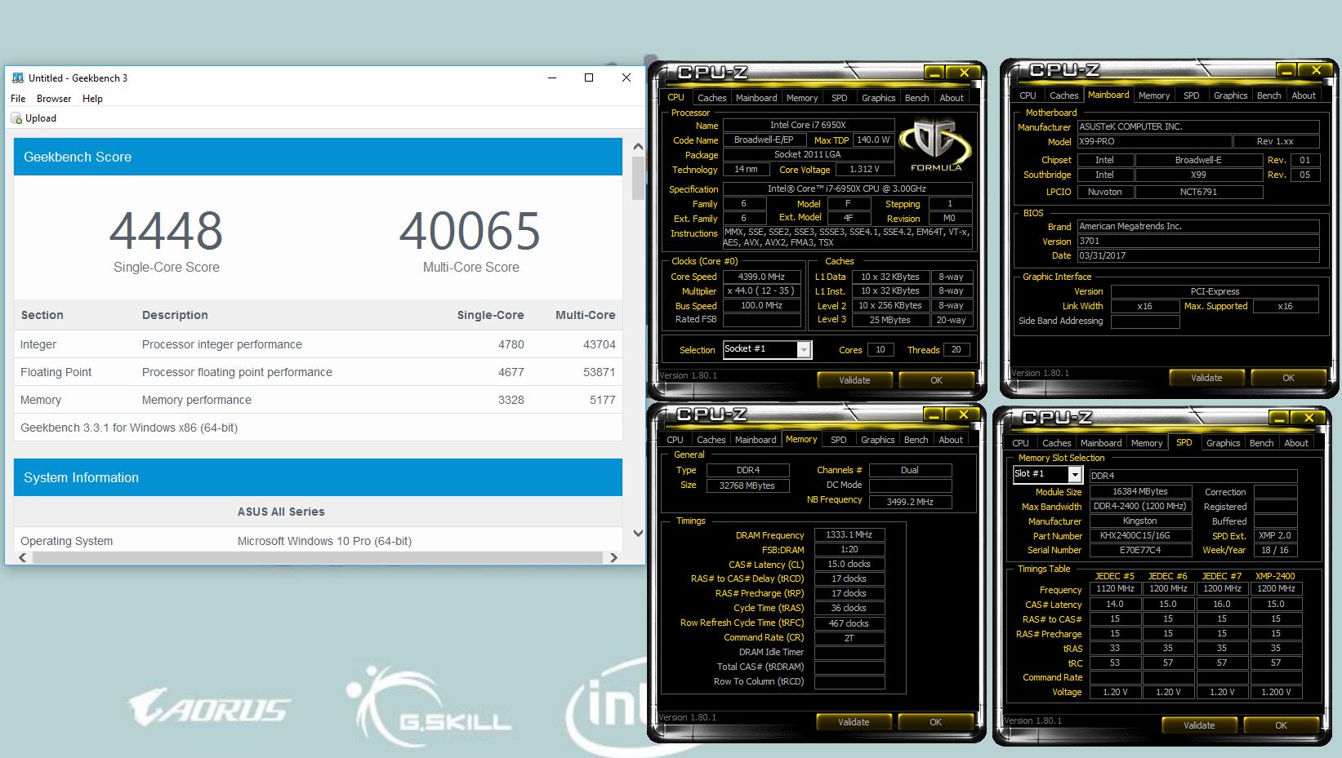Click the System Information section header
Viewport: 1342px width, 758px height.
[x=318, y=477]
